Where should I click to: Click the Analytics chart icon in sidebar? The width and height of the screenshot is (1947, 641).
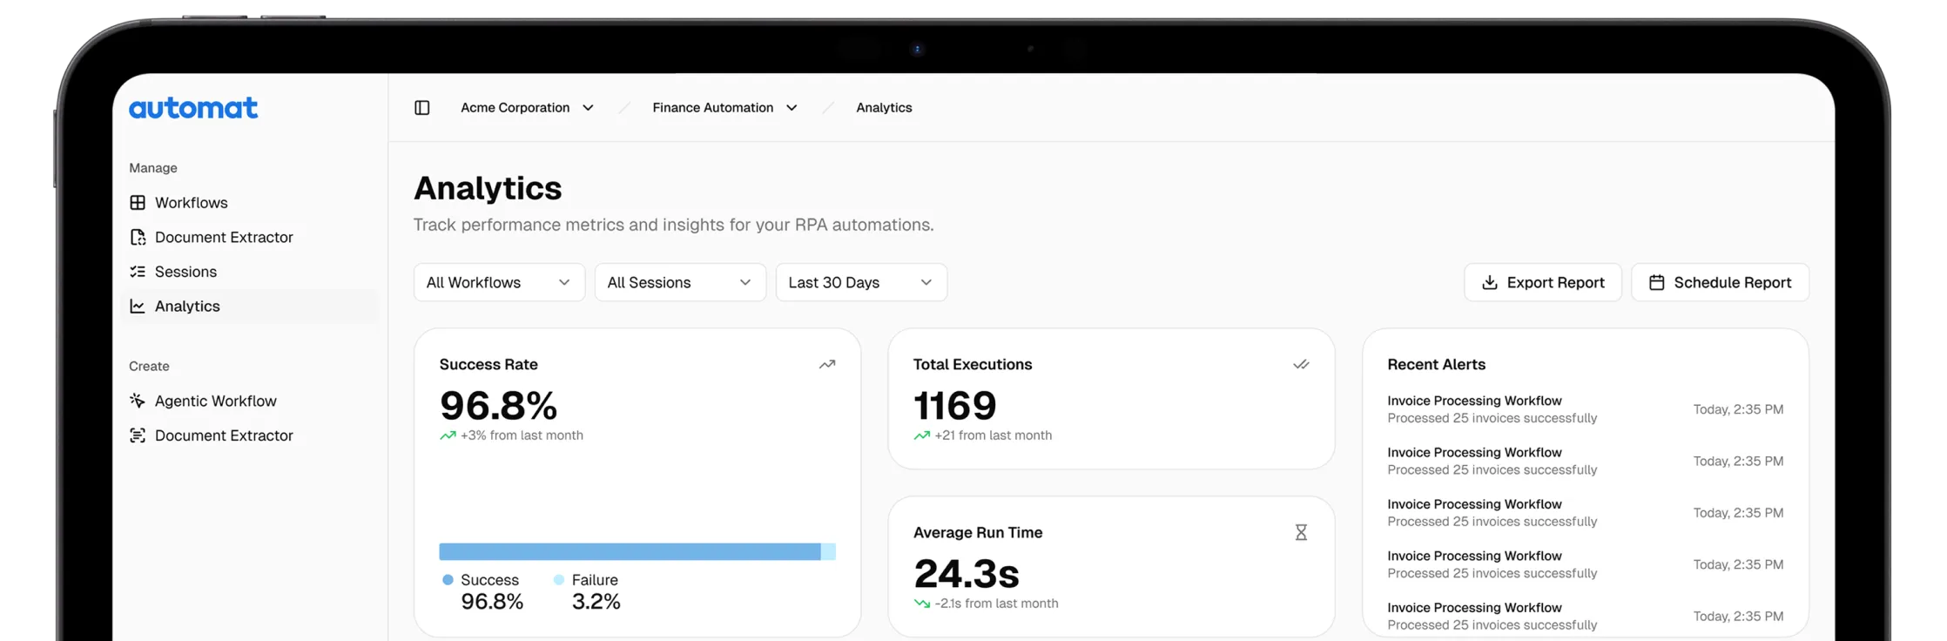[138, 306]
